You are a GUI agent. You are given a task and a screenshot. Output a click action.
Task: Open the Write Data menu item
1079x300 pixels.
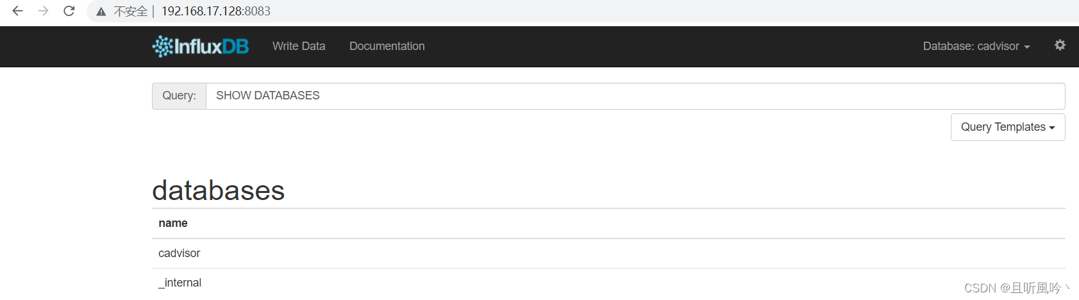coord(299,46)
